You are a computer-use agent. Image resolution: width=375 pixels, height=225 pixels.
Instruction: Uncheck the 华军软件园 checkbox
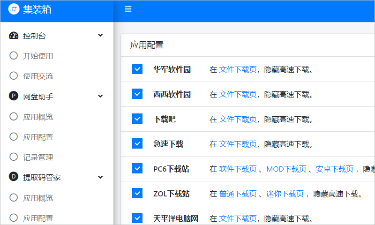(x=137, y=69)
